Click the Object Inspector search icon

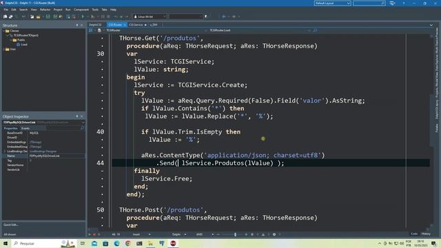pyautogui.click(x=83, y=128)
